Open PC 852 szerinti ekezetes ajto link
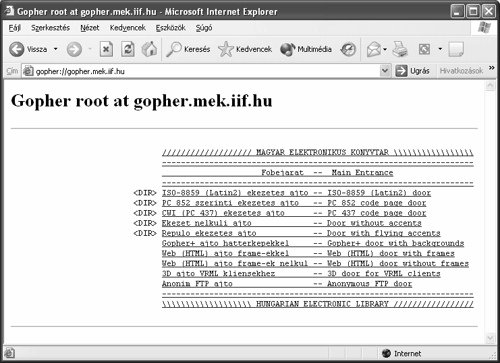Image resolution: width=500 pixels, height=363 pixels. pos(294,203)
